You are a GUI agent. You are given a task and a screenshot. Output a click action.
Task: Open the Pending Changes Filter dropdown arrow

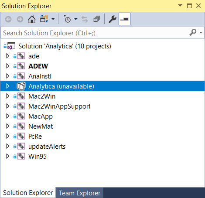point(76,19)
